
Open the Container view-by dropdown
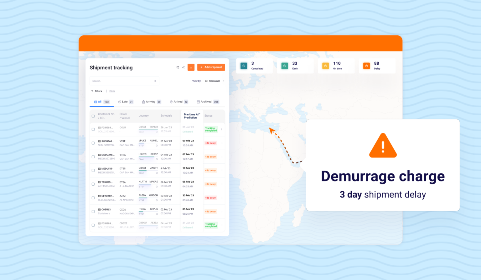pyautogui.click(x=214, y=81)
